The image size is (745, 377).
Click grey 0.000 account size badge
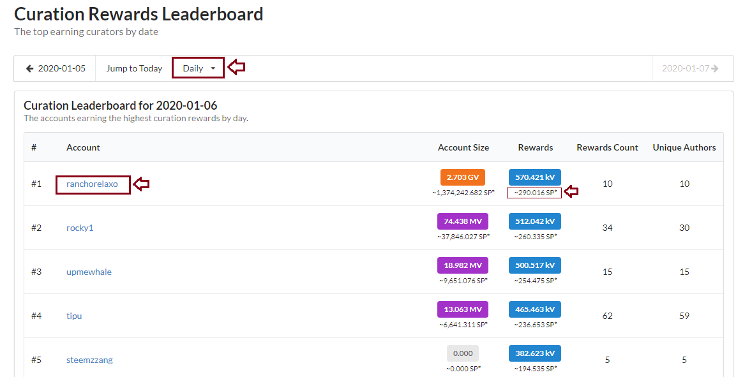tap(463, 353)
